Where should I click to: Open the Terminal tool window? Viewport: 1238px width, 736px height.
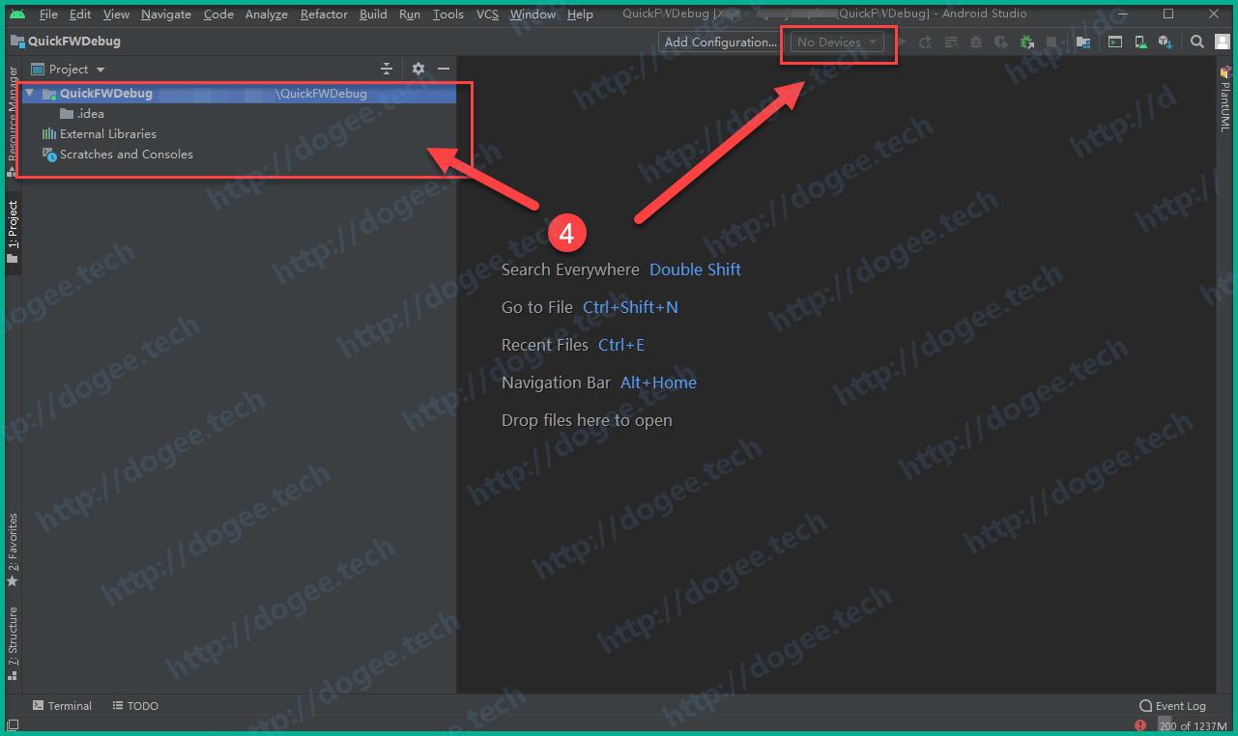(62, 706)
